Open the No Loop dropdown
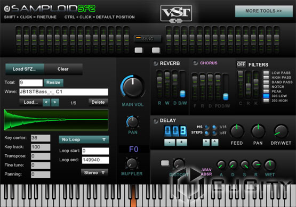This screenshot has width=296, height=207. pyautogui.click(x=84, y=139)
